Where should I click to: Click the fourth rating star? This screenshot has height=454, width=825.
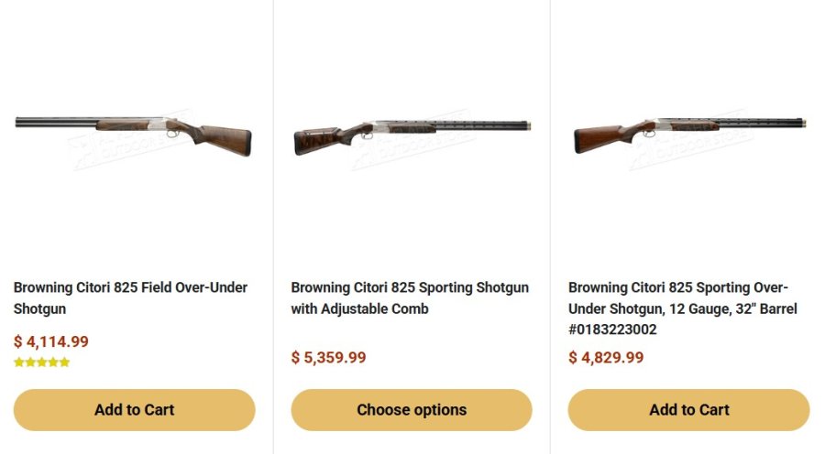pyautogui.click(x=53, y=362)
